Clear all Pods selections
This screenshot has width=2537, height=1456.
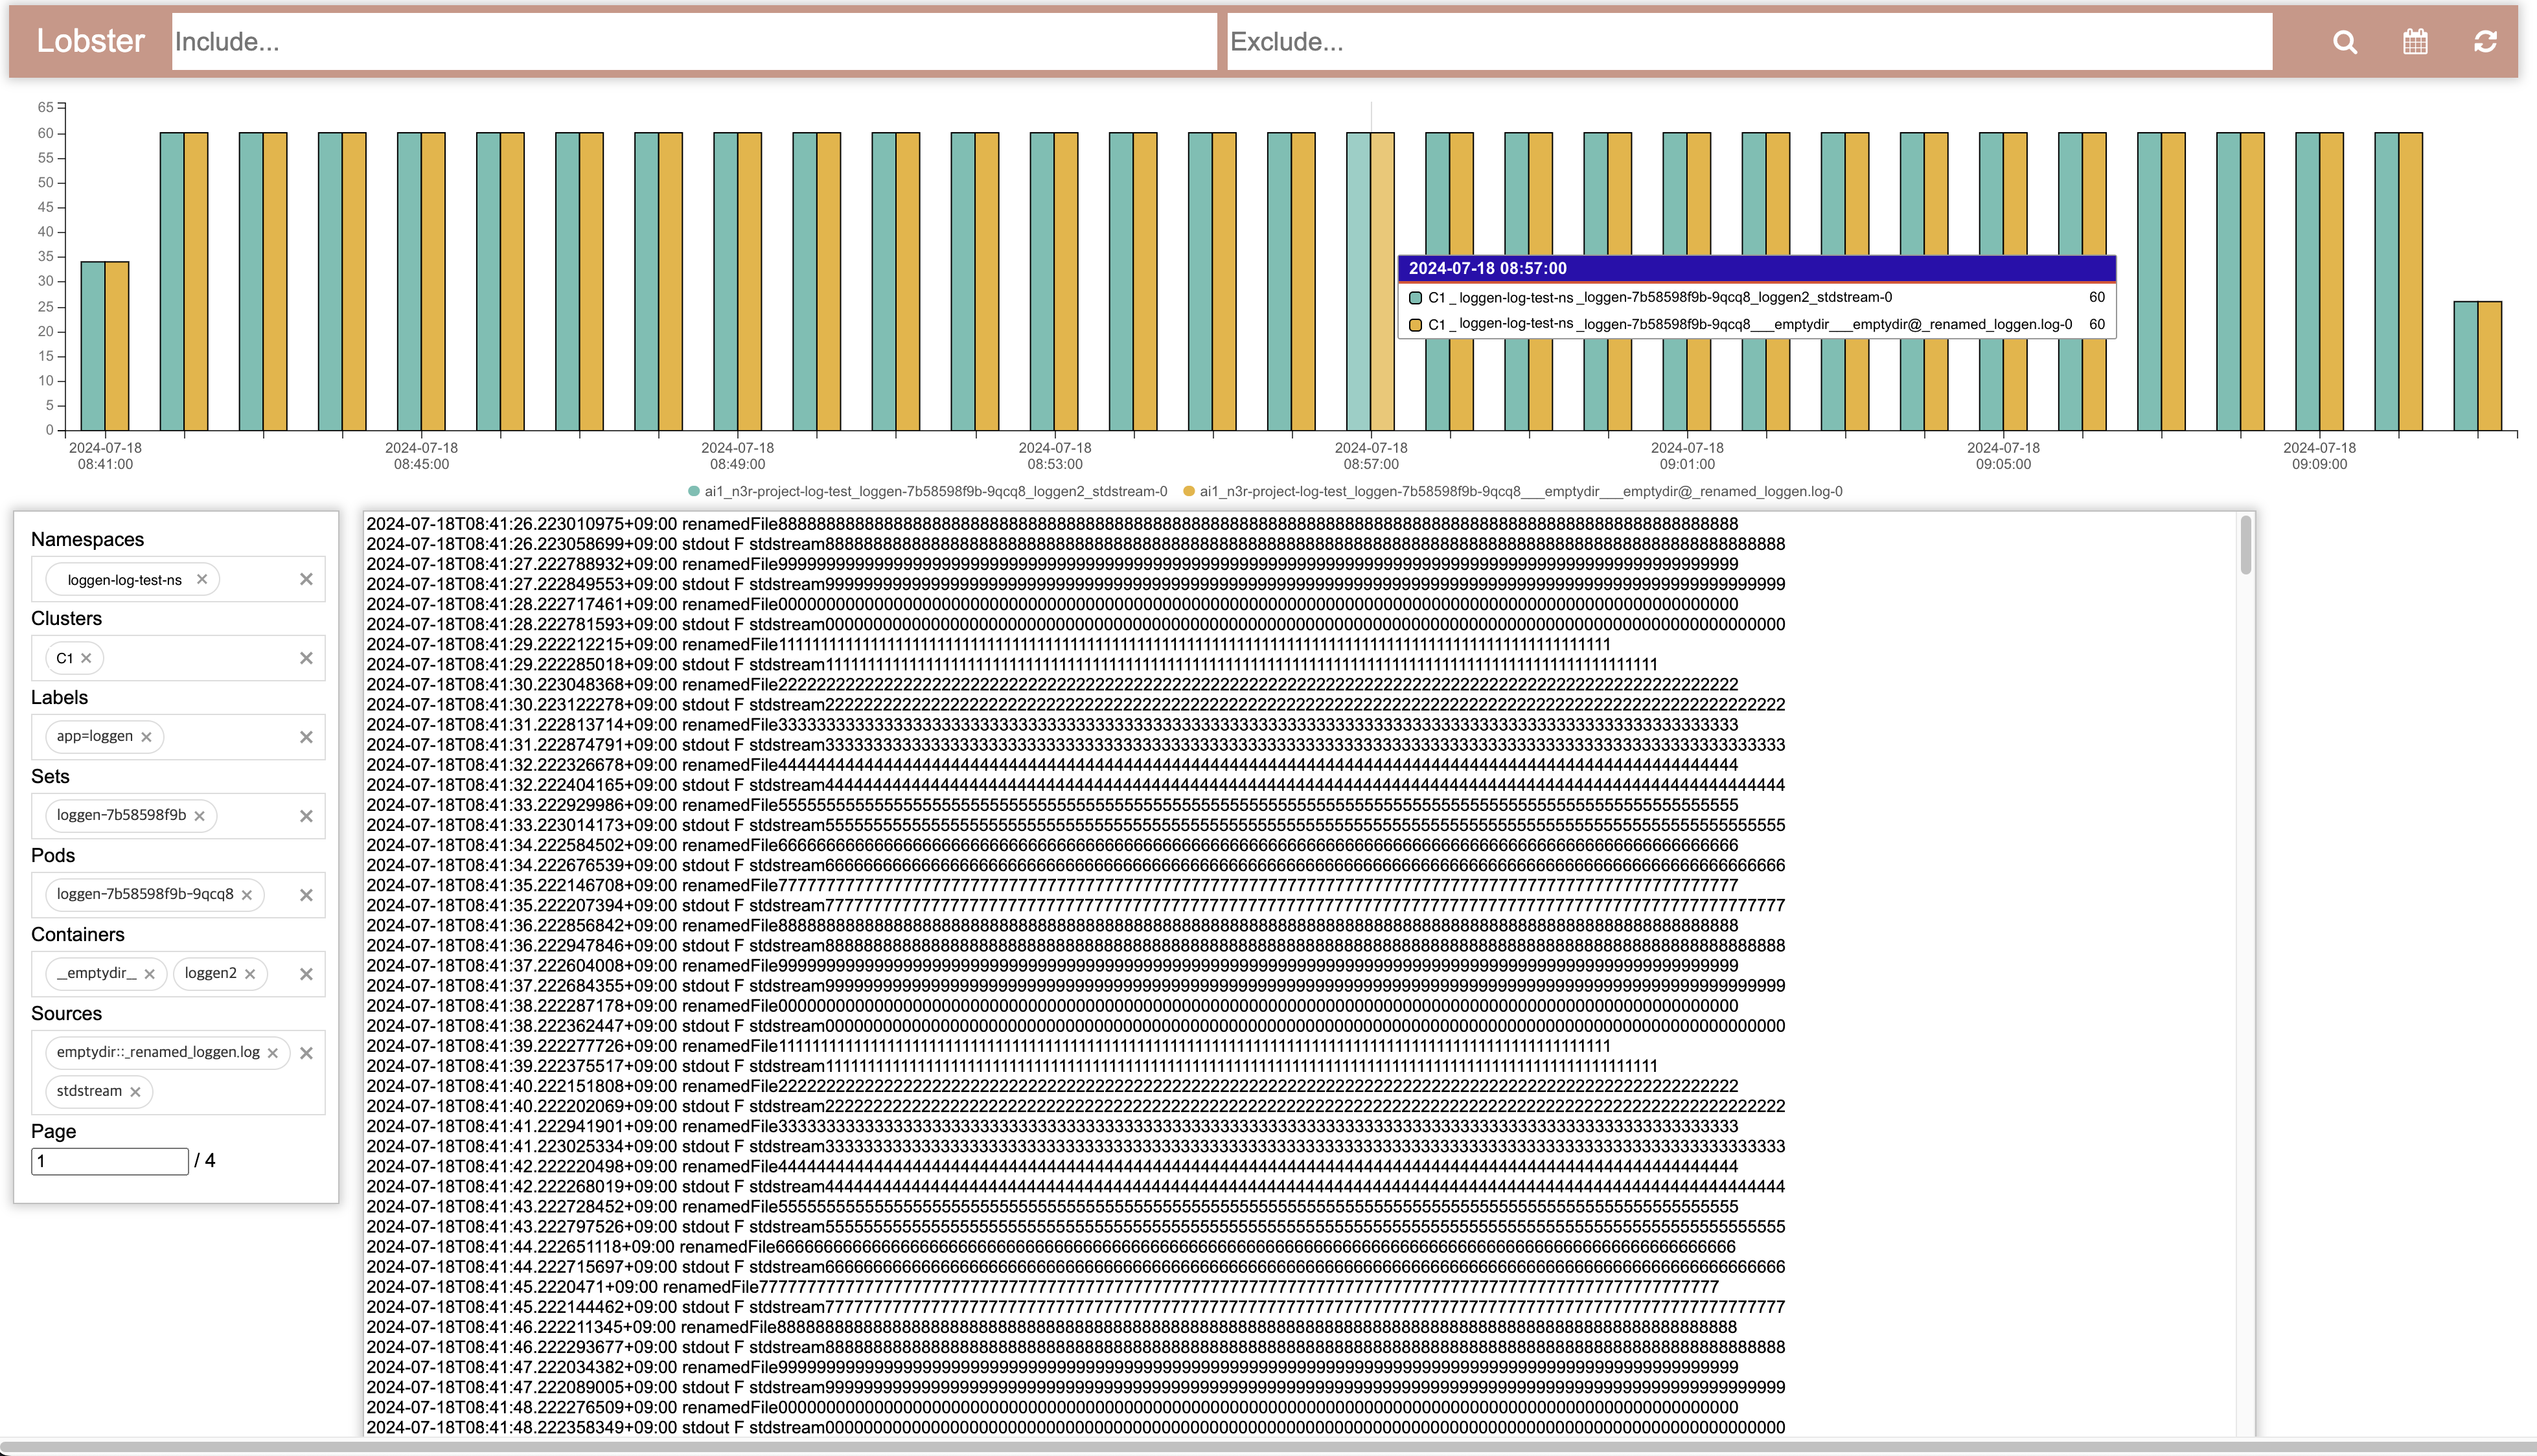coord(306,895)
